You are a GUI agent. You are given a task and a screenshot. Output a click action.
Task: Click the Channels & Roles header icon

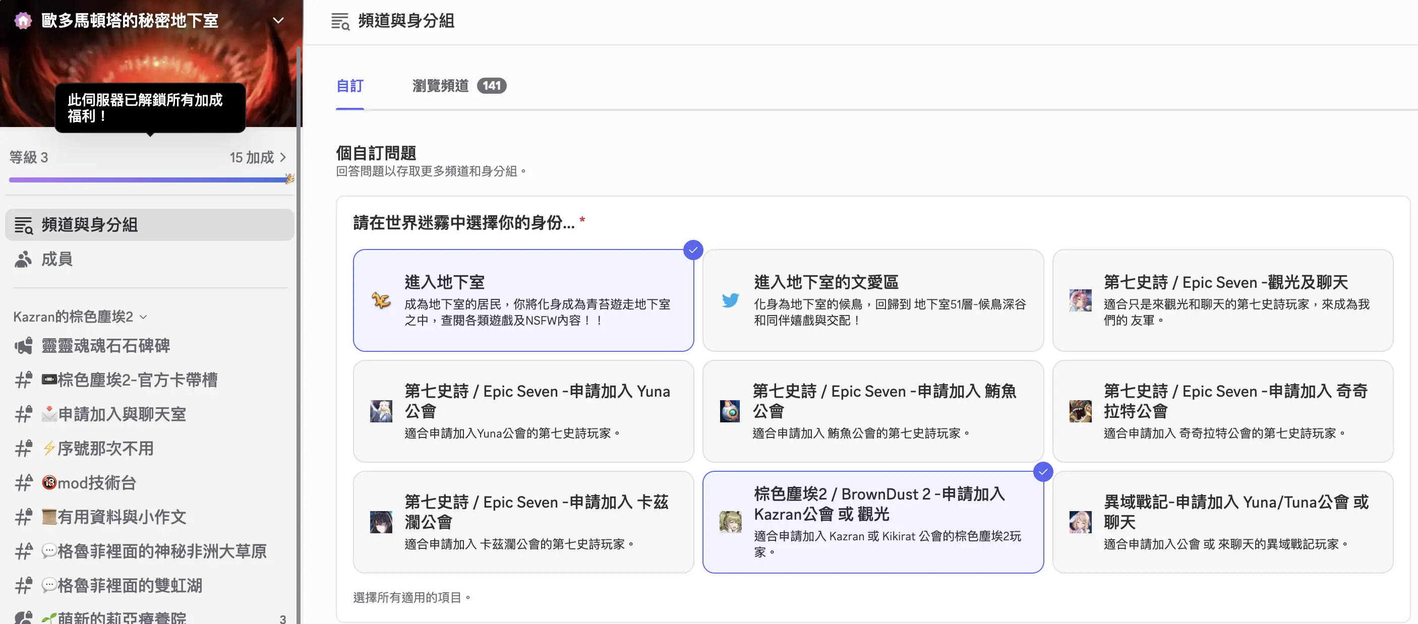point(340,22)
